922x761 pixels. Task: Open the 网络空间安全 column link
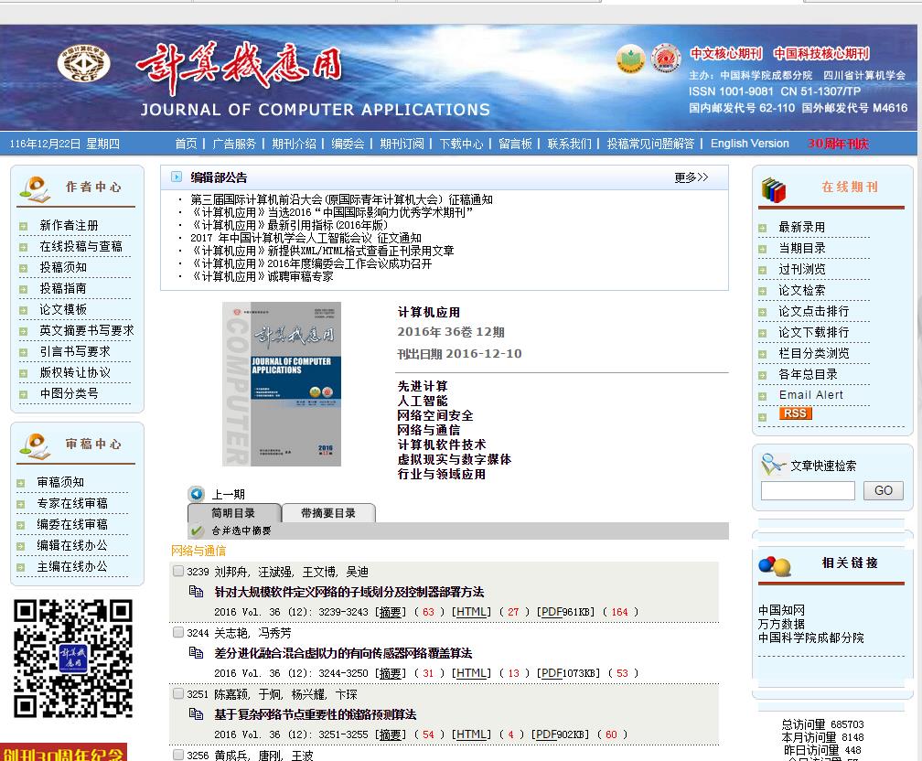[x=435, y=416]
